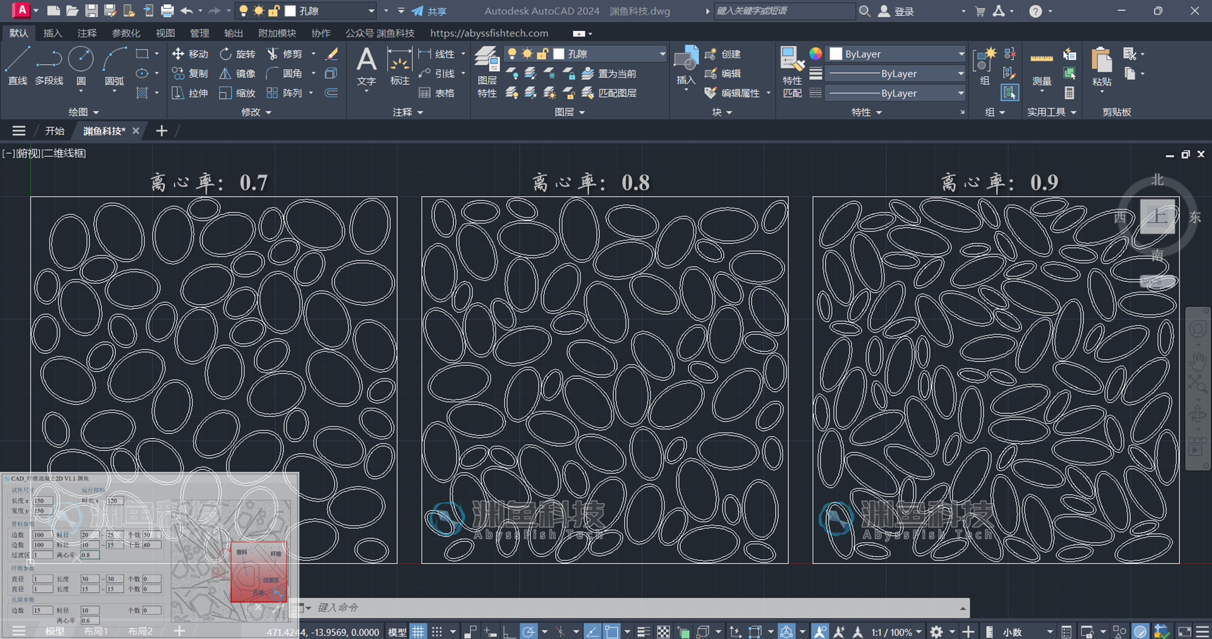Toggle the grid display in status bar
1212x639 pixels.
coord(418,632)
